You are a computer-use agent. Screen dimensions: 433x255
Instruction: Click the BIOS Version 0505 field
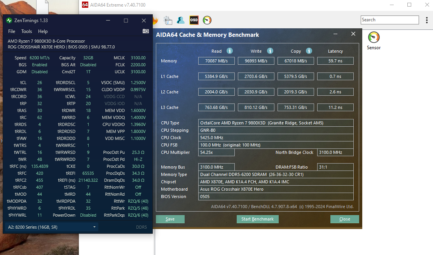[276, 196]
